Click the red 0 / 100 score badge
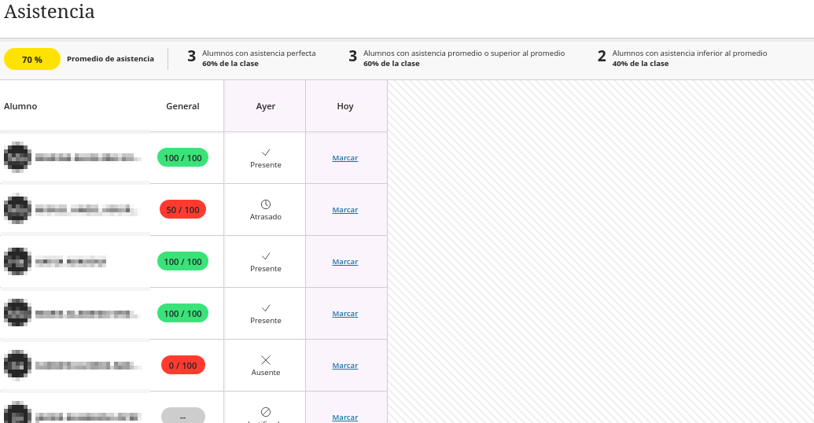 click(x=182, y=366)
